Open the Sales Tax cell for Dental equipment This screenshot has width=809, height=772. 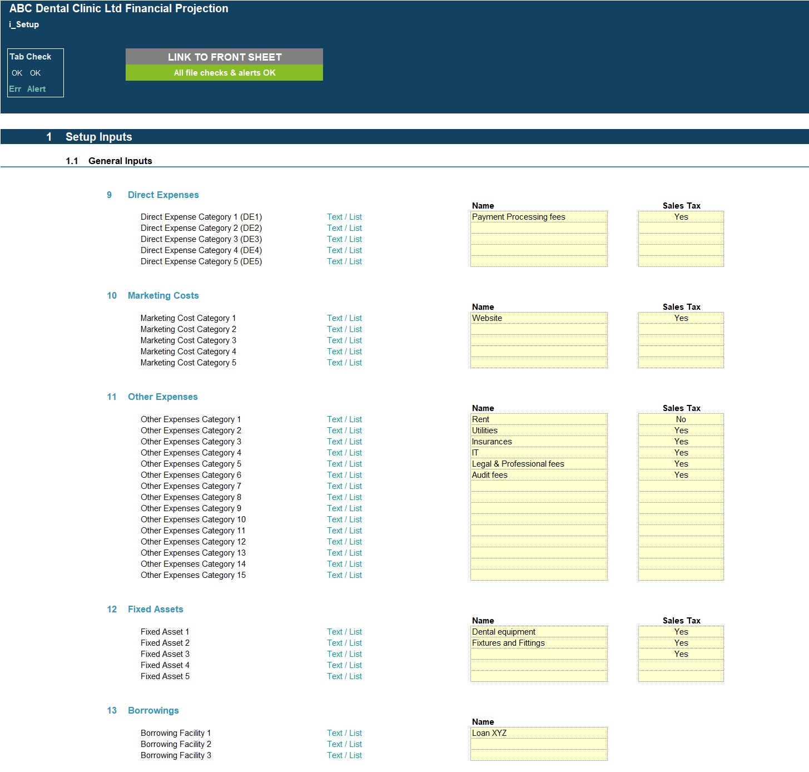681,632
